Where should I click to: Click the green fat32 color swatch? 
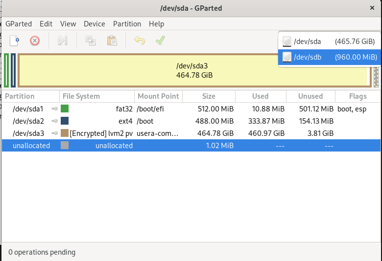65,109
